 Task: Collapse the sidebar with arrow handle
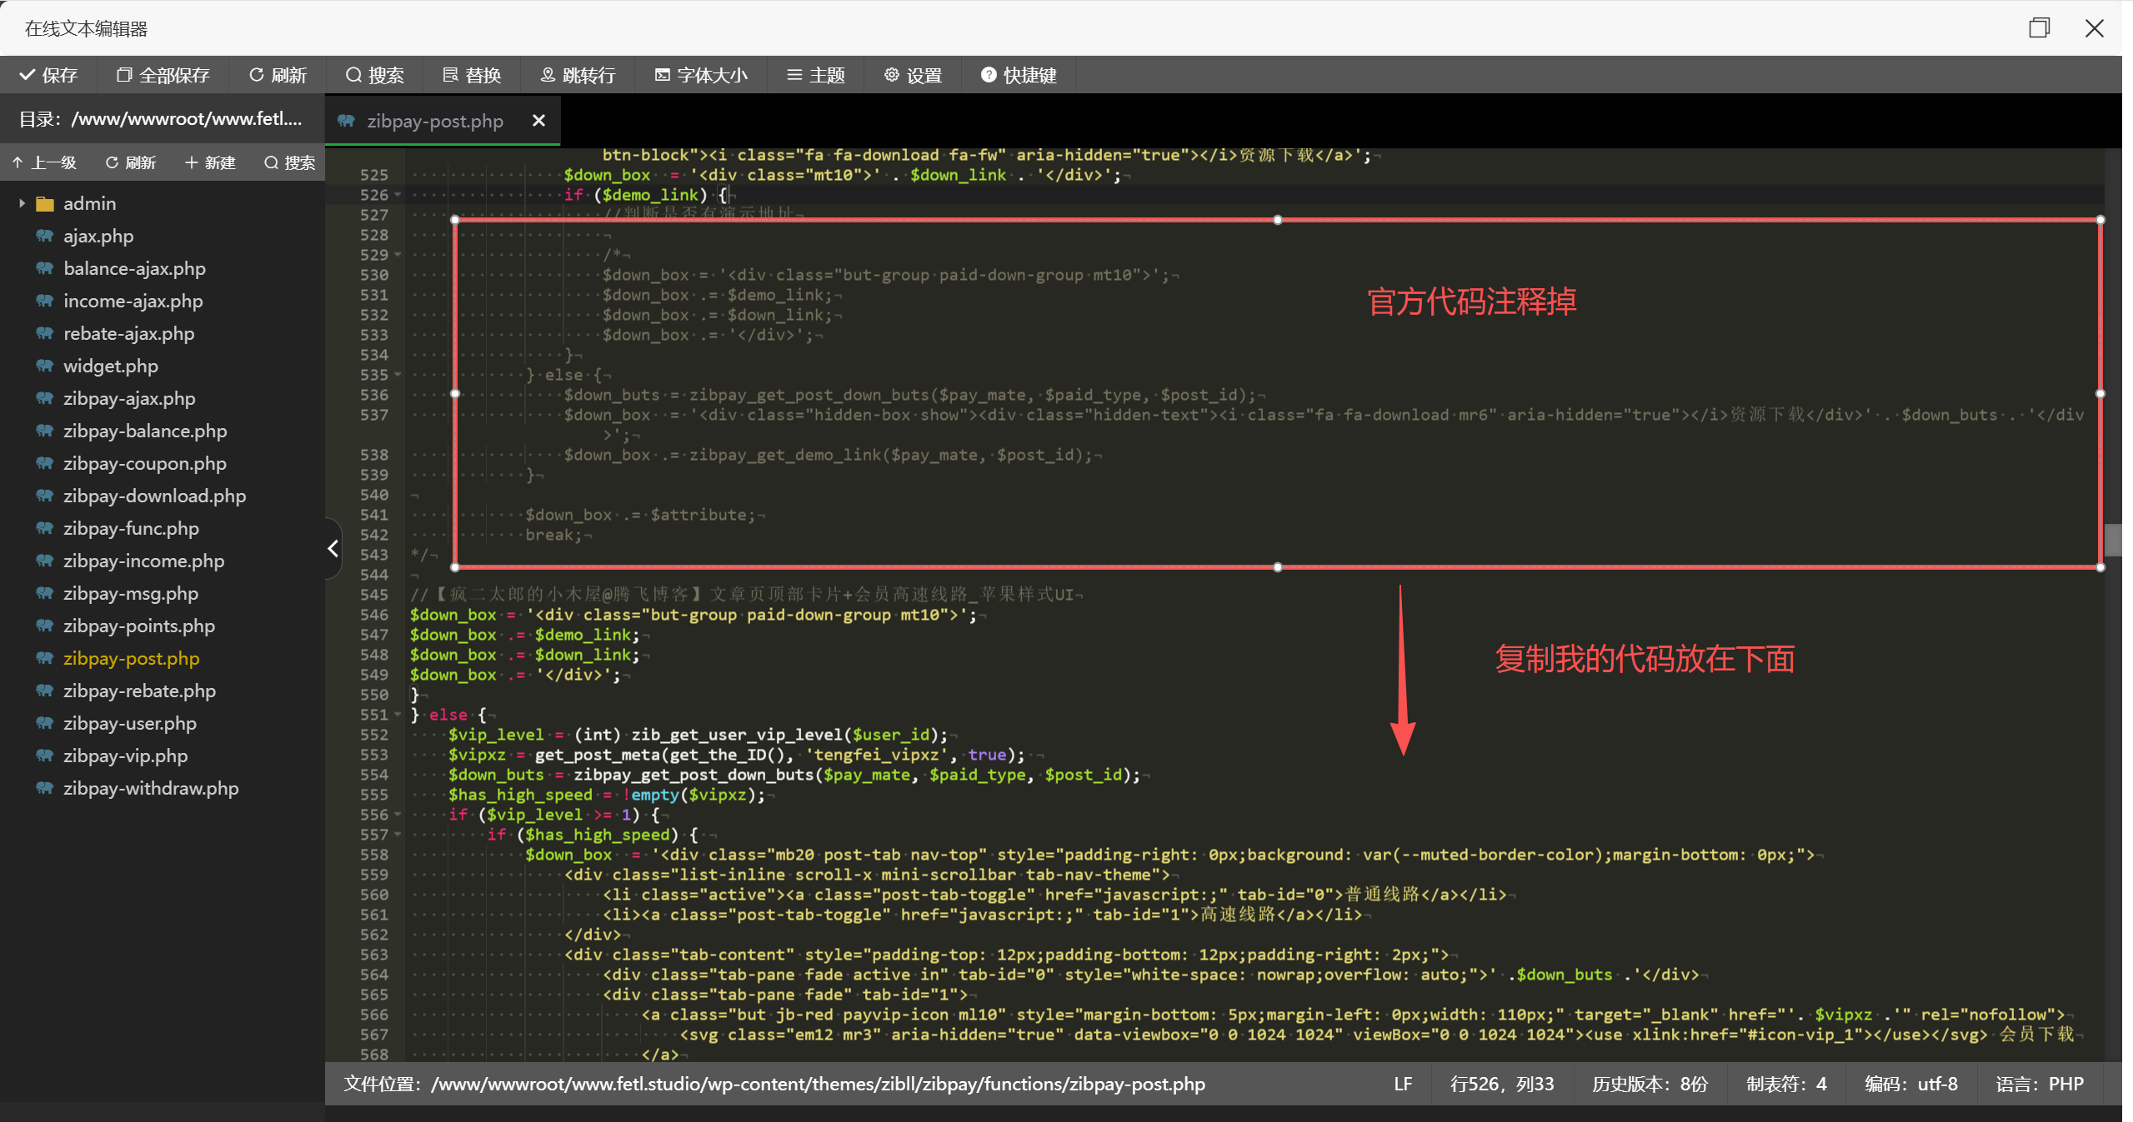click(x=333, y=548)
